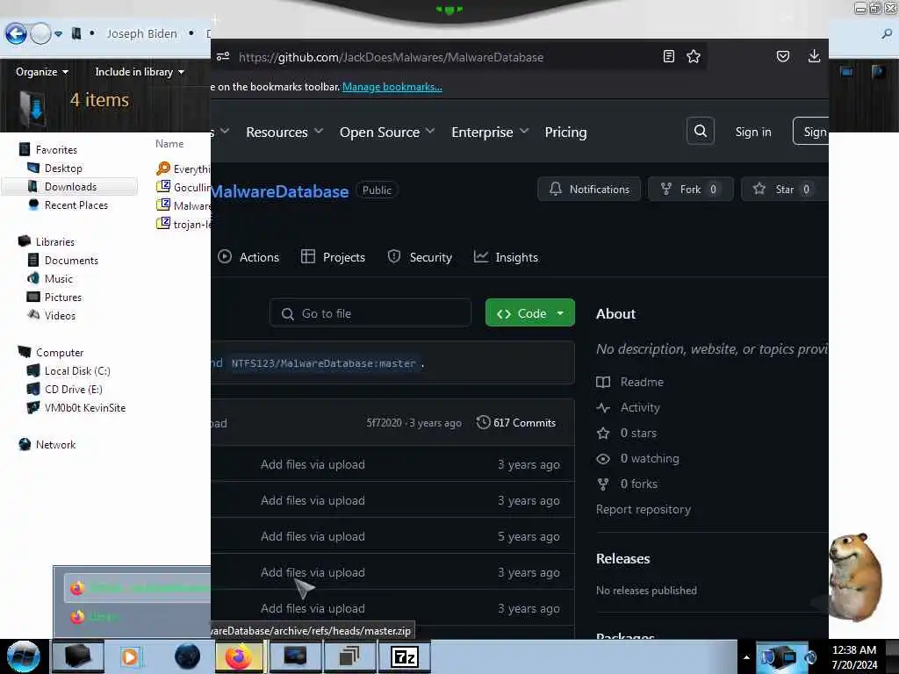Image resolution: width=899 pixels, height=674 pixels.
Task: Expand the Open Source navigation menu
Action: point(387,133)
